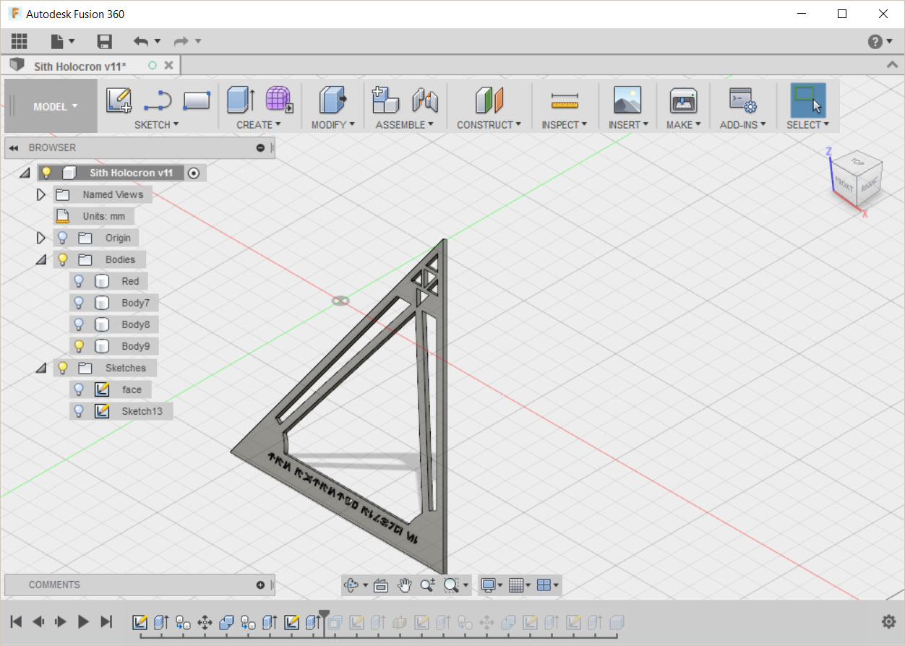Open the timeline settings gear
Image resolution: width=905 pixels, height=646 pixels.
pos(889,621)
